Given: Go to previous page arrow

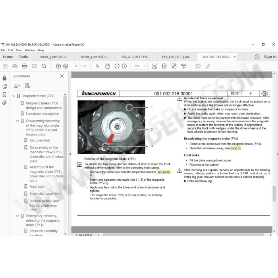Looking at the screenshot, I should [x=58, y=66].
